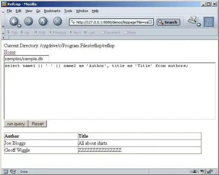The height and width of the screenshot is (175, 219).
Task: Click the Search button
Action: [168, 22]
